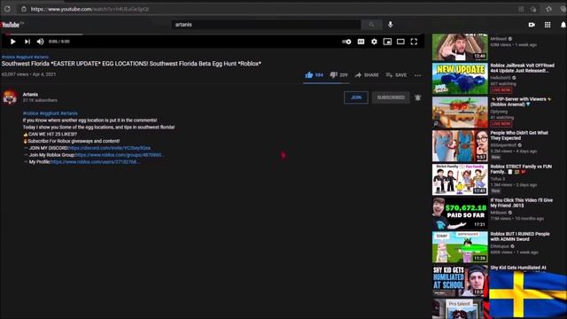This screenshot has height=319, width=567.
Task: Mute the video volume
Action: pos(40,42)
